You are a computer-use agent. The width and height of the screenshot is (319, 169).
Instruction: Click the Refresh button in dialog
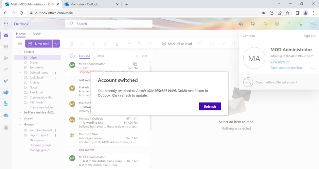coord(210,106)
